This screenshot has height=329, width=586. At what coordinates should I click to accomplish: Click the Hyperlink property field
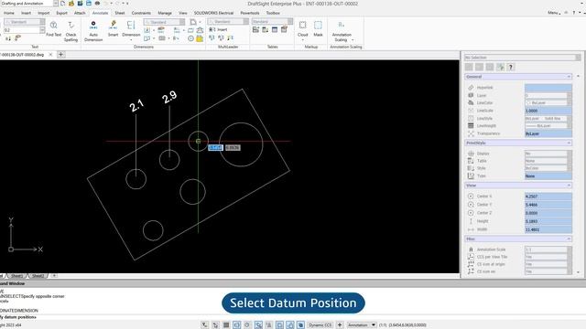coord(548,88)
